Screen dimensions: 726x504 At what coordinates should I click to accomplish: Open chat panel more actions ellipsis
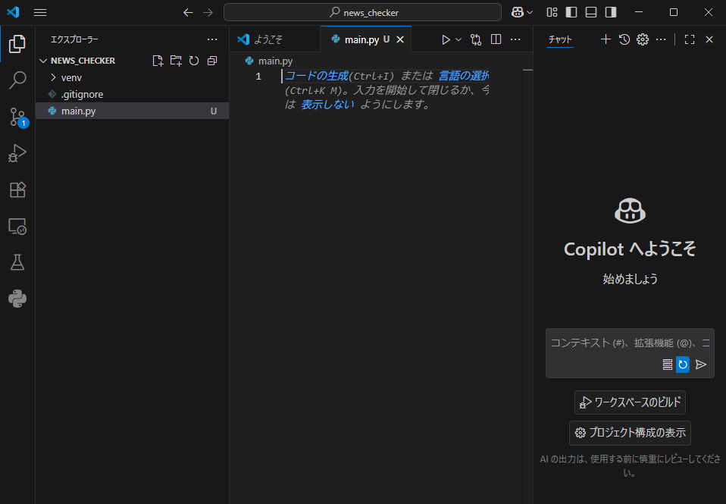(x=661, y=39)
